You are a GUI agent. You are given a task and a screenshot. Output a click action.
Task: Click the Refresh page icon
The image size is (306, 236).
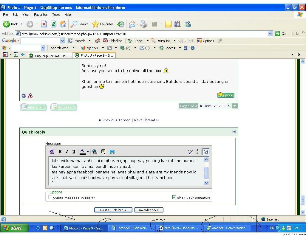pyautogui.click(x=53, y=24)
